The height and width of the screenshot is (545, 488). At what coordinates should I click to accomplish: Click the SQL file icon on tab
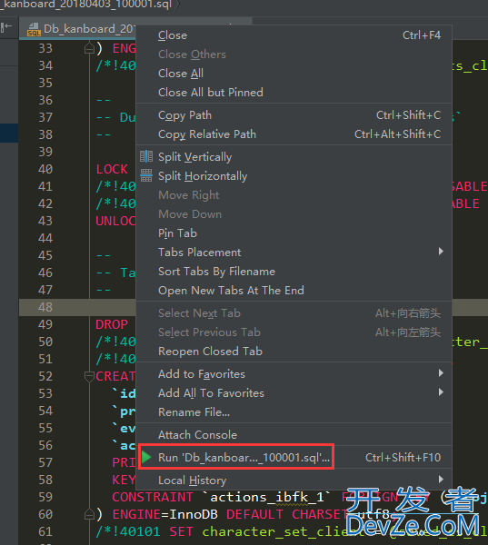34,30
